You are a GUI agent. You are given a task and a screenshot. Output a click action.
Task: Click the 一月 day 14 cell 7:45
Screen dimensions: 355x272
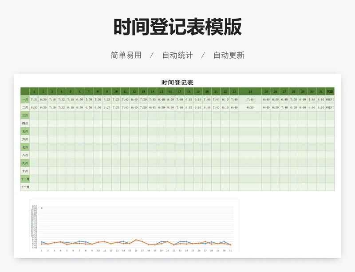(152, 99)
